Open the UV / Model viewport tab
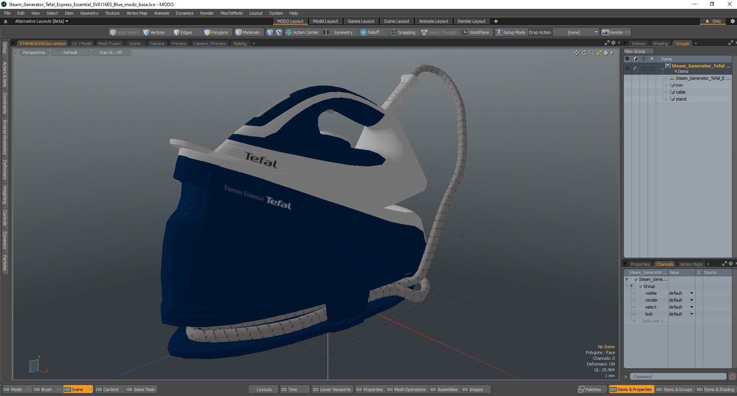The height and width of the screenshot is (396, 737). coord(82,44)
